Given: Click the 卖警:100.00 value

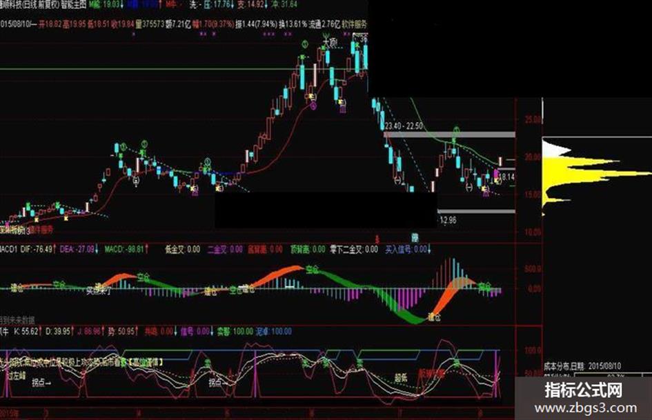Looking at the screenshot, I should 235,332.
